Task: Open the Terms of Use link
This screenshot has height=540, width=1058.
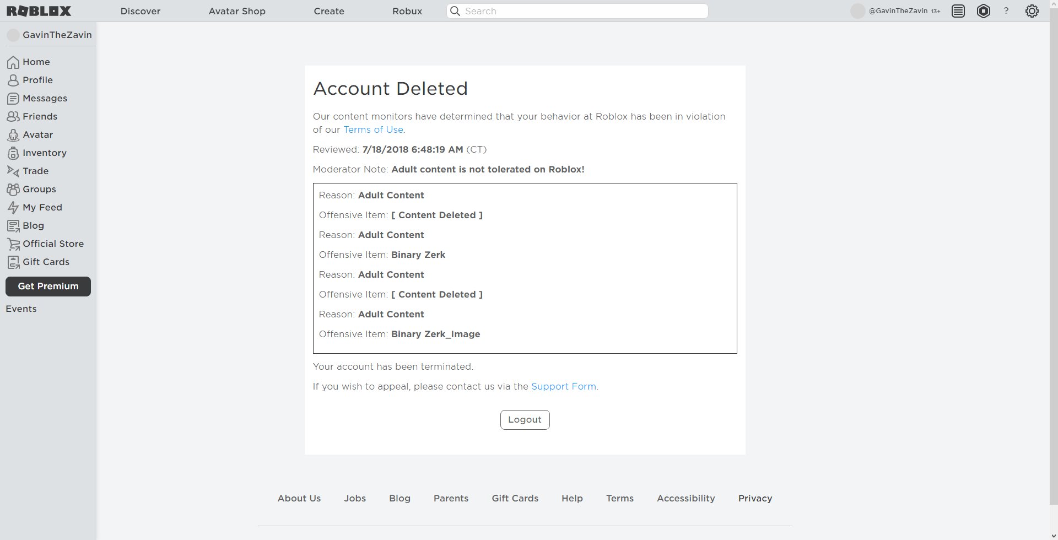Action: click(x=373, y=130)
